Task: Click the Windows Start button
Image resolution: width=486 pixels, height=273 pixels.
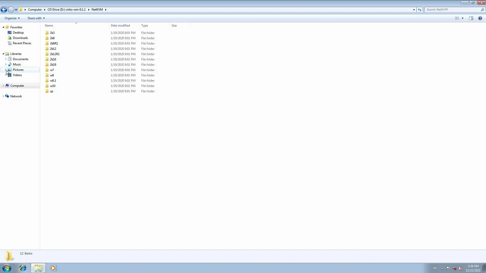Action: 7,268
